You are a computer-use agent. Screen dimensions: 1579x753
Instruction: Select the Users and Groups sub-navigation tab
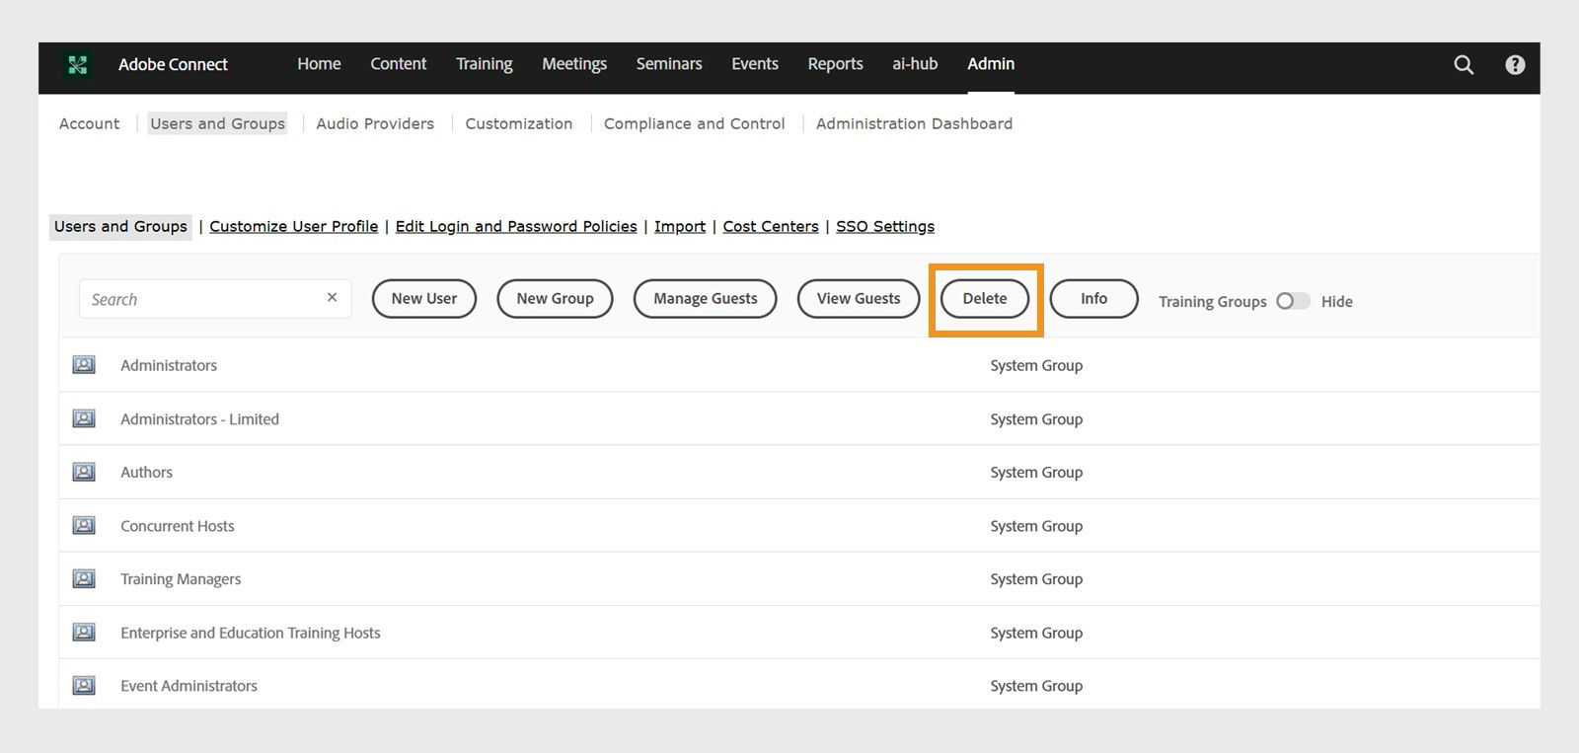(x=217, y=123)
